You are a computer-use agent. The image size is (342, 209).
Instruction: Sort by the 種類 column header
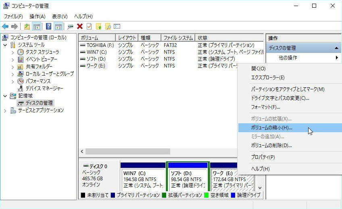pyautogui.click(x=150, y=38)
